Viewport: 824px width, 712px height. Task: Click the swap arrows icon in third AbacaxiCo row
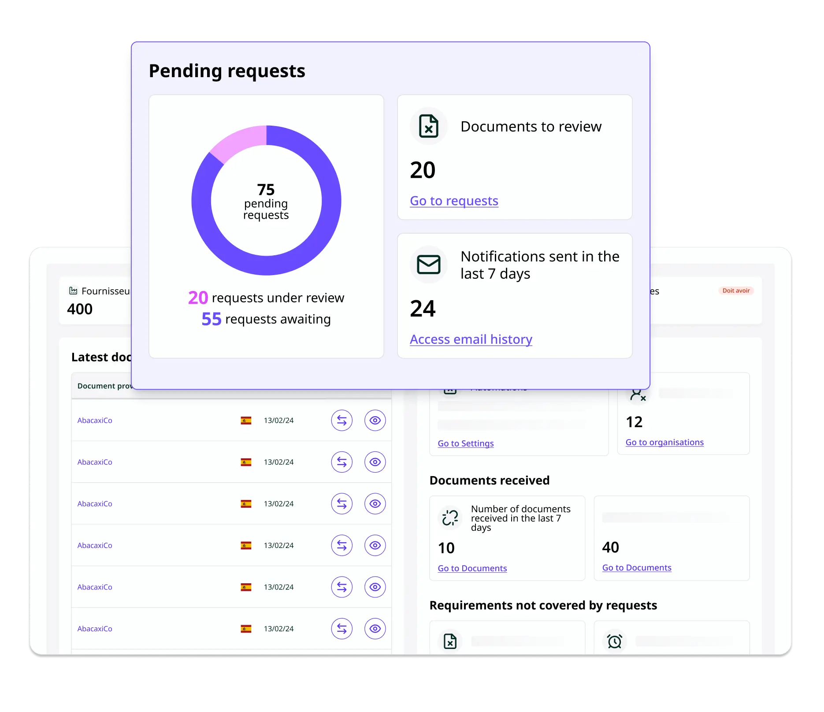[341, 504]
